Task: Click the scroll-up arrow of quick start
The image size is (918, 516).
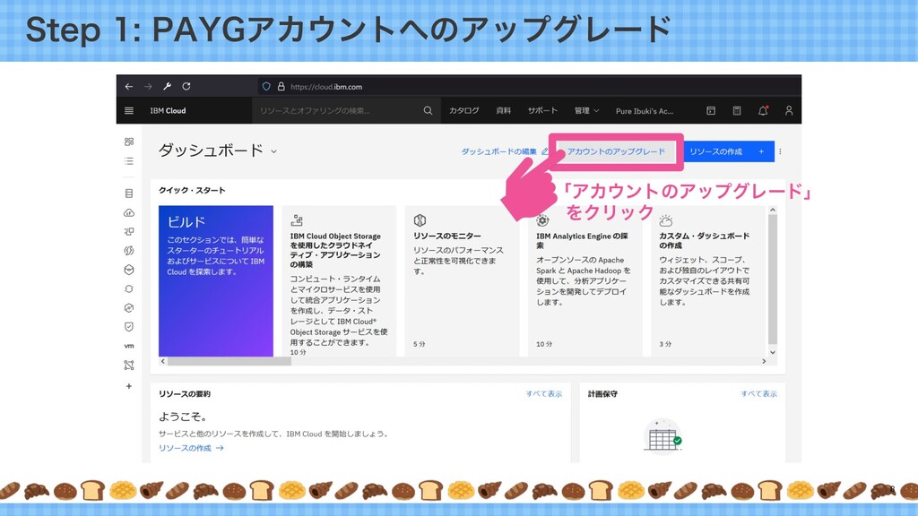Action: coord(773,210)
